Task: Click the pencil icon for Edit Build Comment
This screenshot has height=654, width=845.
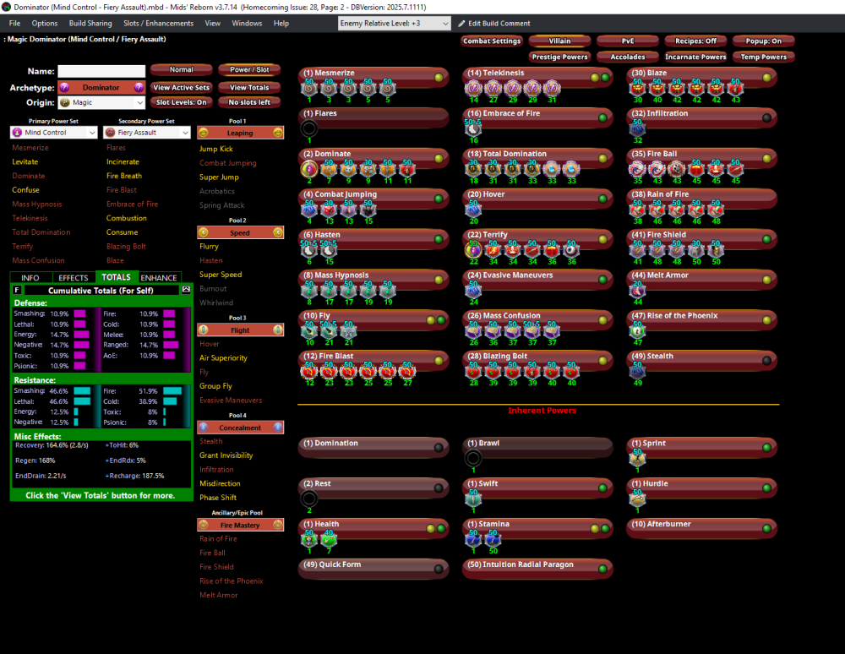Action: click(x=461, y=24)
